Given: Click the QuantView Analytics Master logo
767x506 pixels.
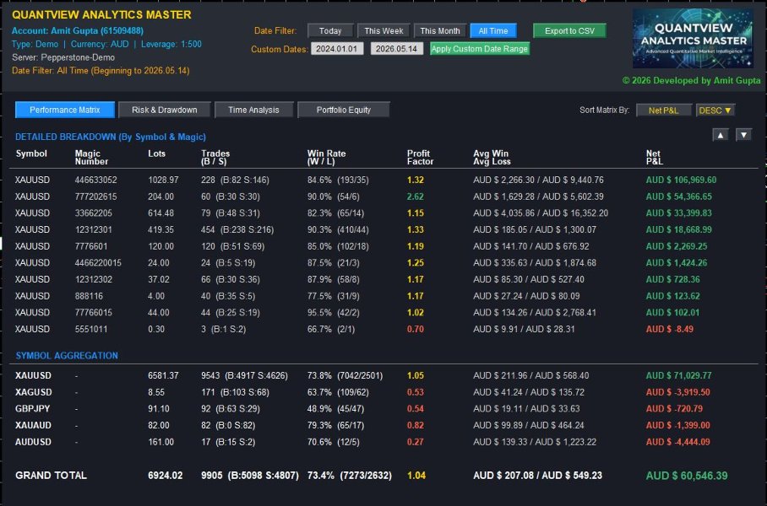Looking at the screenshot, I should click(693, 38).
